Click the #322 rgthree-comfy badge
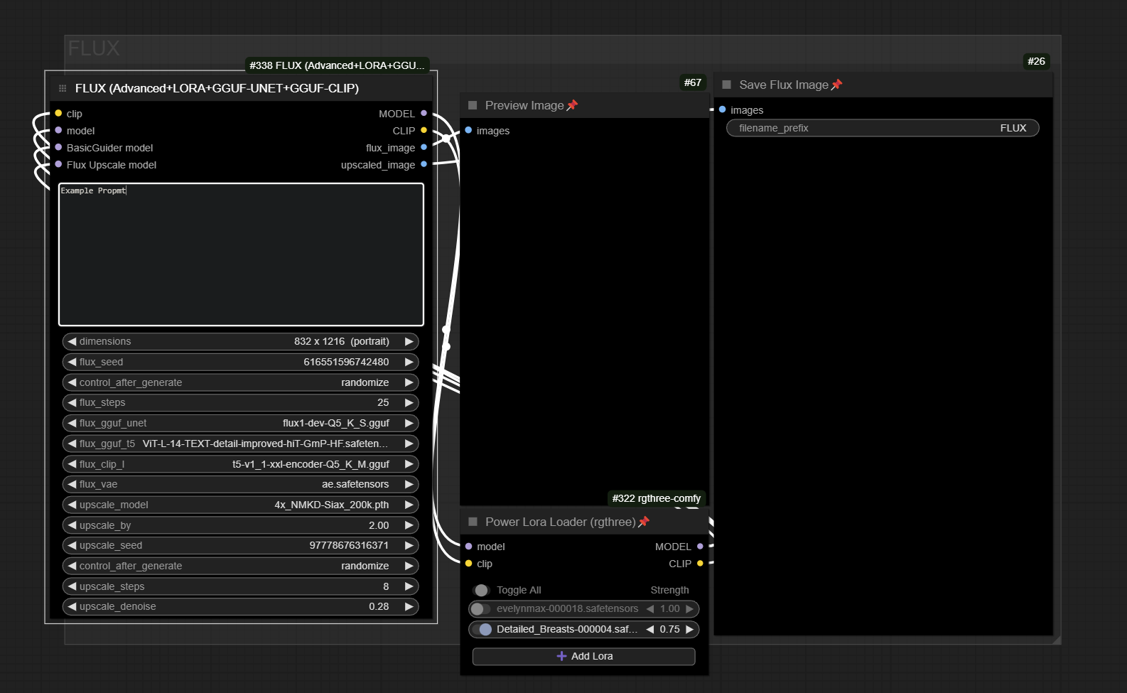The width and height of the screenshot is (1127, 693). [x=656, y=498]
